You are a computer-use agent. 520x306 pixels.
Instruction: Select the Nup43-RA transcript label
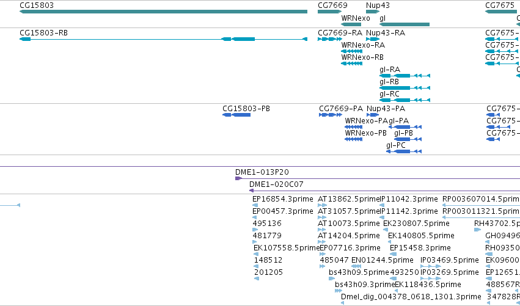tap(386, 33)
